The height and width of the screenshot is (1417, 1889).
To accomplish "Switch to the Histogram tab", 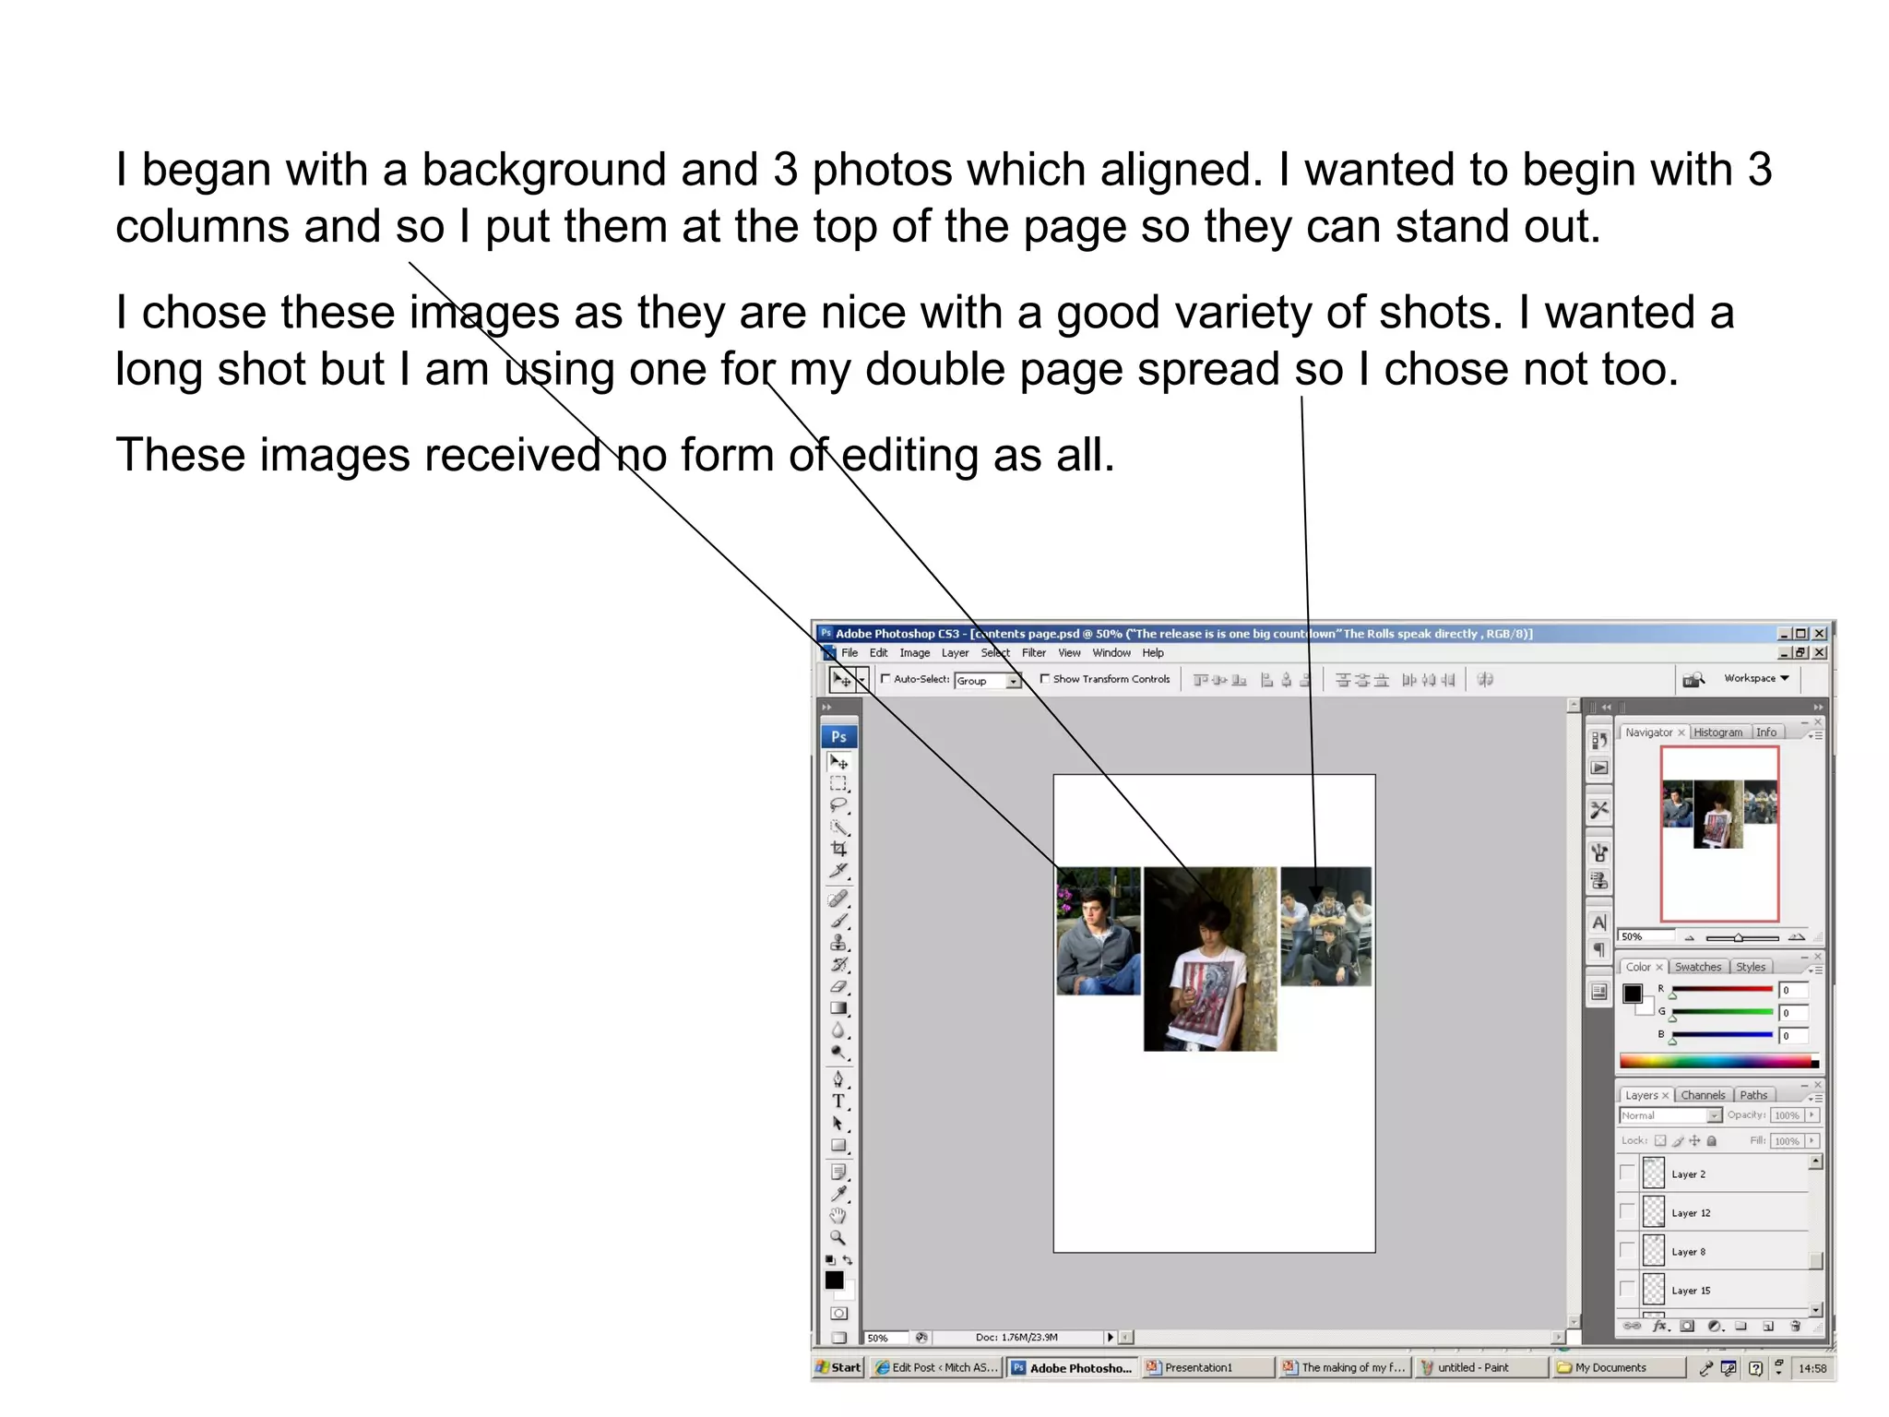I will 1717,732.
